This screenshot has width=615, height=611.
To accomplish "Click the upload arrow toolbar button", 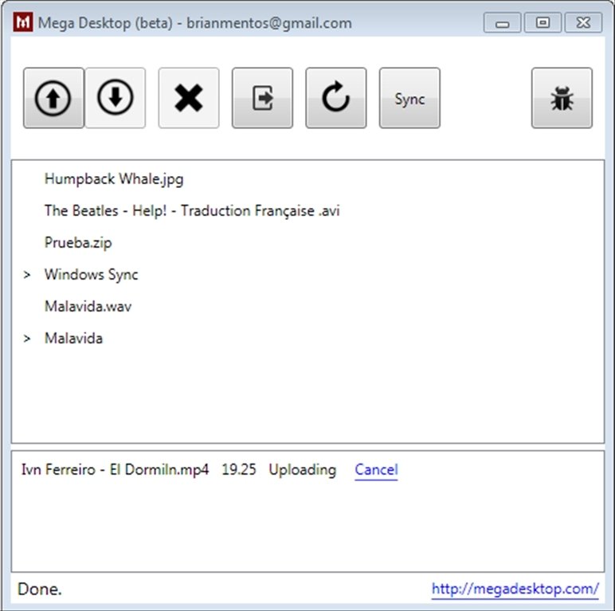I will (x=53, y=98).
